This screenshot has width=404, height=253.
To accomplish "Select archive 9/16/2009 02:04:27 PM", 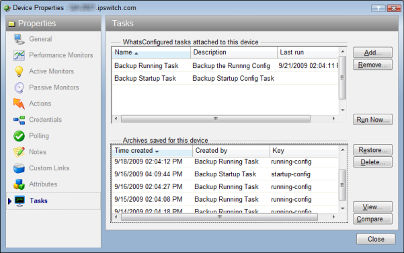I will [x=225, y=186].
